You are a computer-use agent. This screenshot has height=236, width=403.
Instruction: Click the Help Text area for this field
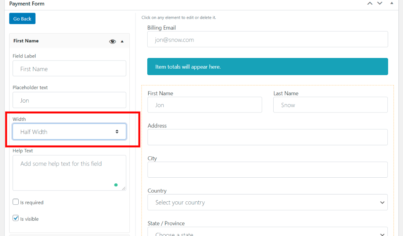pos(69,172)
